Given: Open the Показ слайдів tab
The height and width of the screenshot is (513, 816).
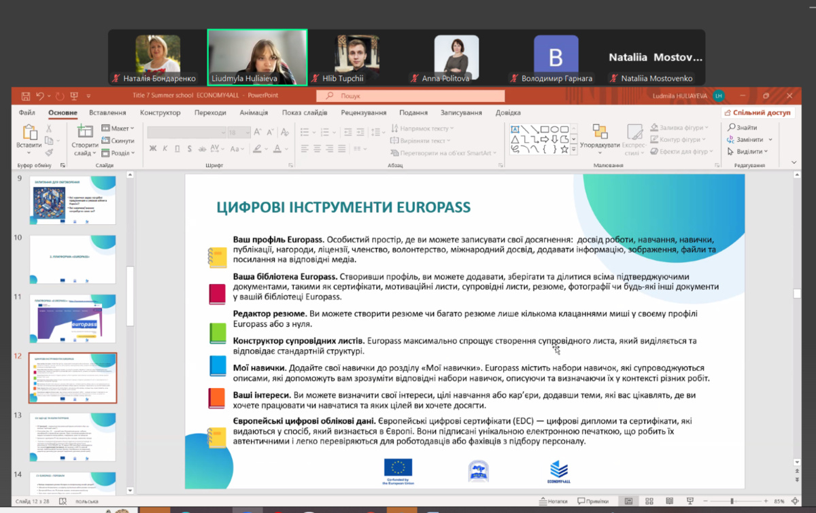Looking at the screenshot, I should [305, 113].
